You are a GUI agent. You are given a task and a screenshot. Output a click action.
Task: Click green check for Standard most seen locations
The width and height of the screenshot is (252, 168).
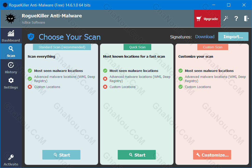[30, 71]
